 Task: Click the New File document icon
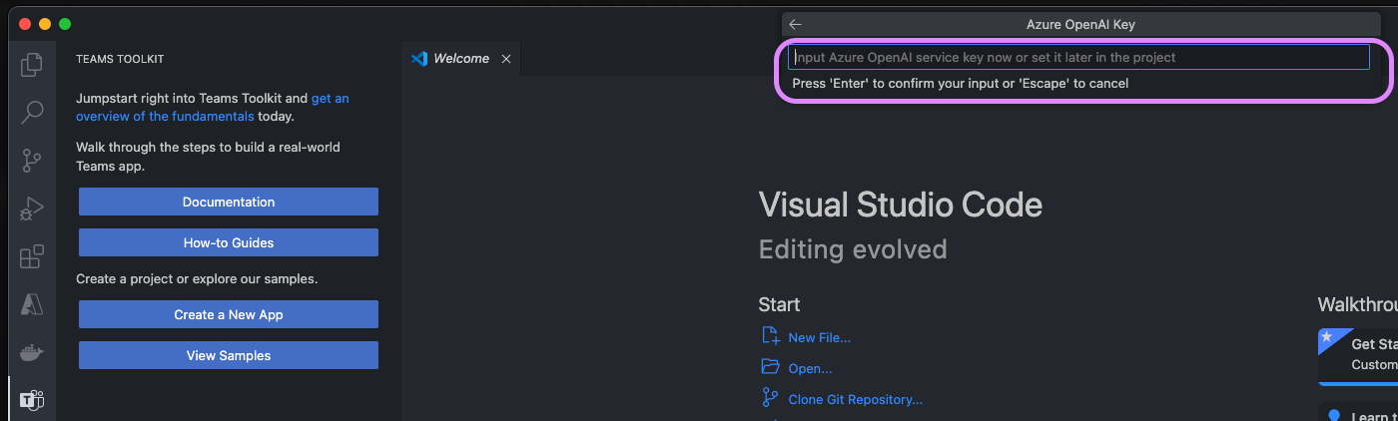point(770,336)
